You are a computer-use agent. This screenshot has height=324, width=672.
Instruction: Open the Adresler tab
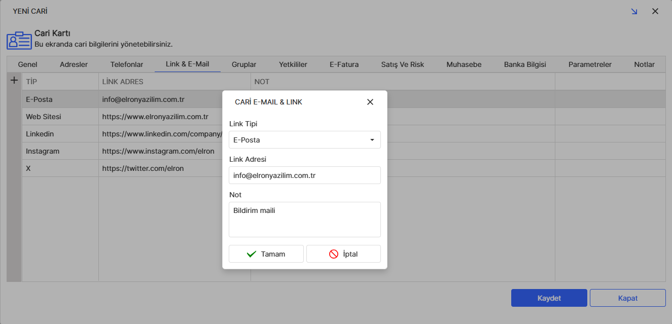click(74, 64)
